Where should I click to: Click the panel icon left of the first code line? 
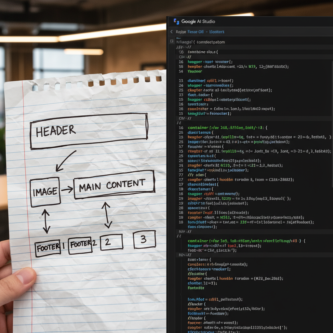(x=172, y=42)
